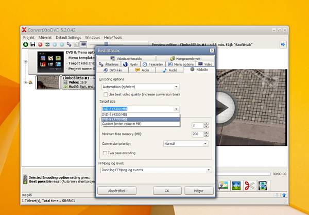Click the ConvertXtoDVD red X logo
This screenshot has width=309, height=215.
pos(24,30)
